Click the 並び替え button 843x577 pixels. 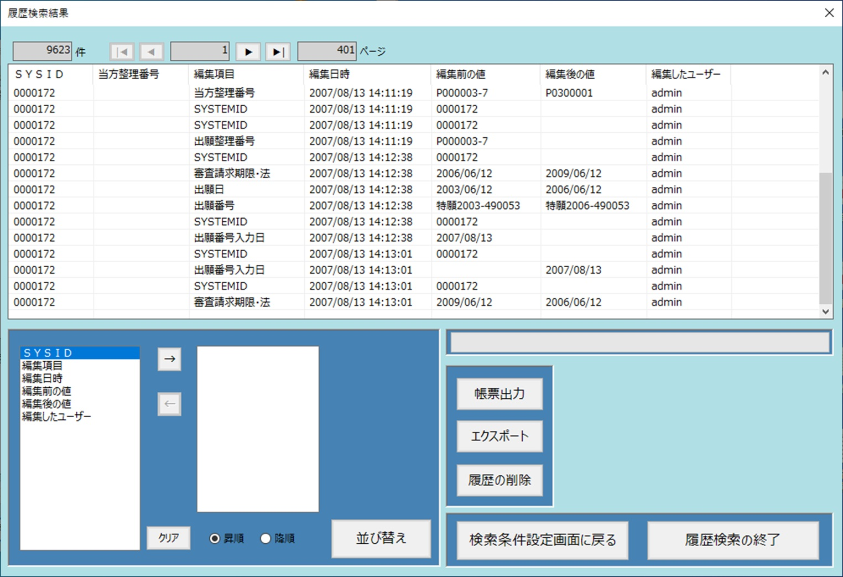[x=381, y=538]
